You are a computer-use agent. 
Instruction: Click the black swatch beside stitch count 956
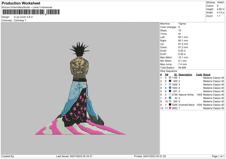tap(170, 81)
